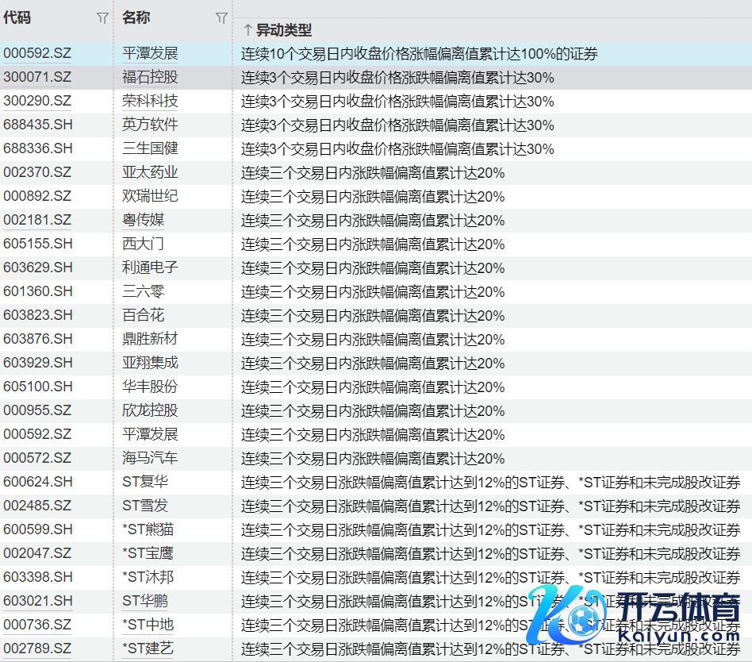Viewport: 752px width, 662px height.
Task: Open the 603629.SH code link
Action: [x=37, y=268]
